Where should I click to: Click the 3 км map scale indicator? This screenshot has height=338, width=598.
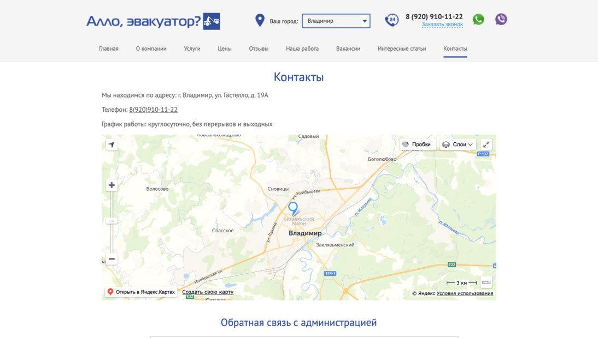coord(461,283)
